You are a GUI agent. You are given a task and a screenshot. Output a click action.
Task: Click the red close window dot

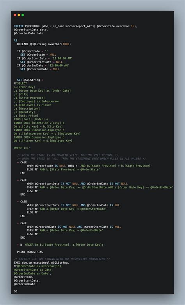[15, 15]
